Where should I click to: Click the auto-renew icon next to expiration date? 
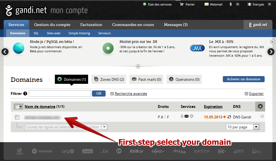(229, 117)
